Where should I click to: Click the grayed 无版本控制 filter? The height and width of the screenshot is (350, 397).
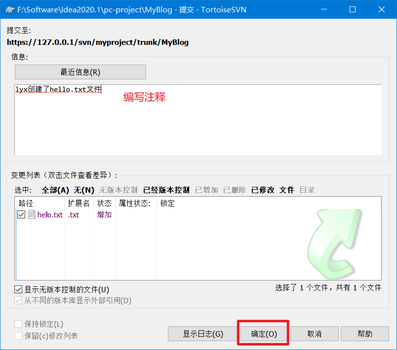[x=118, y=190]
